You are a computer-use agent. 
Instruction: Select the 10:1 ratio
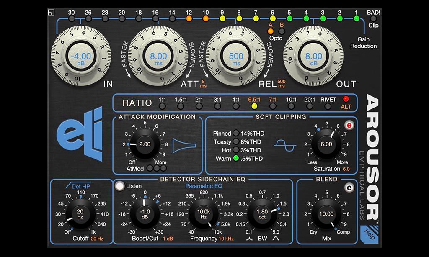point(291,106)
